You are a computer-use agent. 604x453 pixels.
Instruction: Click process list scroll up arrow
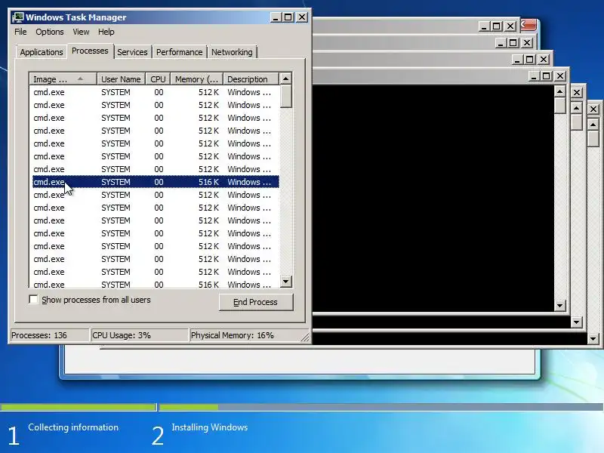(285, 79)
